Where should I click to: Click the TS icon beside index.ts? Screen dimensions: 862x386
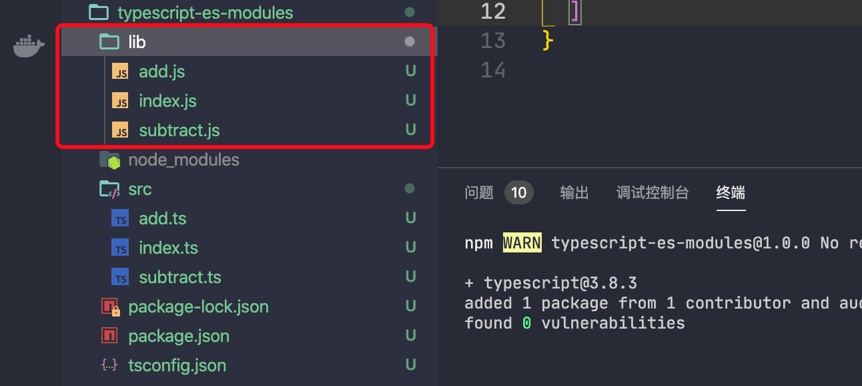(120, 248)
